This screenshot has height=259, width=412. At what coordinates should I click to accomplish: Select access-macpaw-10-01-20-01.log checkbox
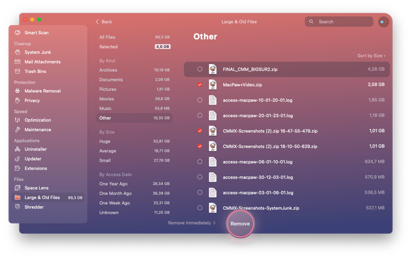pos(200,100)
